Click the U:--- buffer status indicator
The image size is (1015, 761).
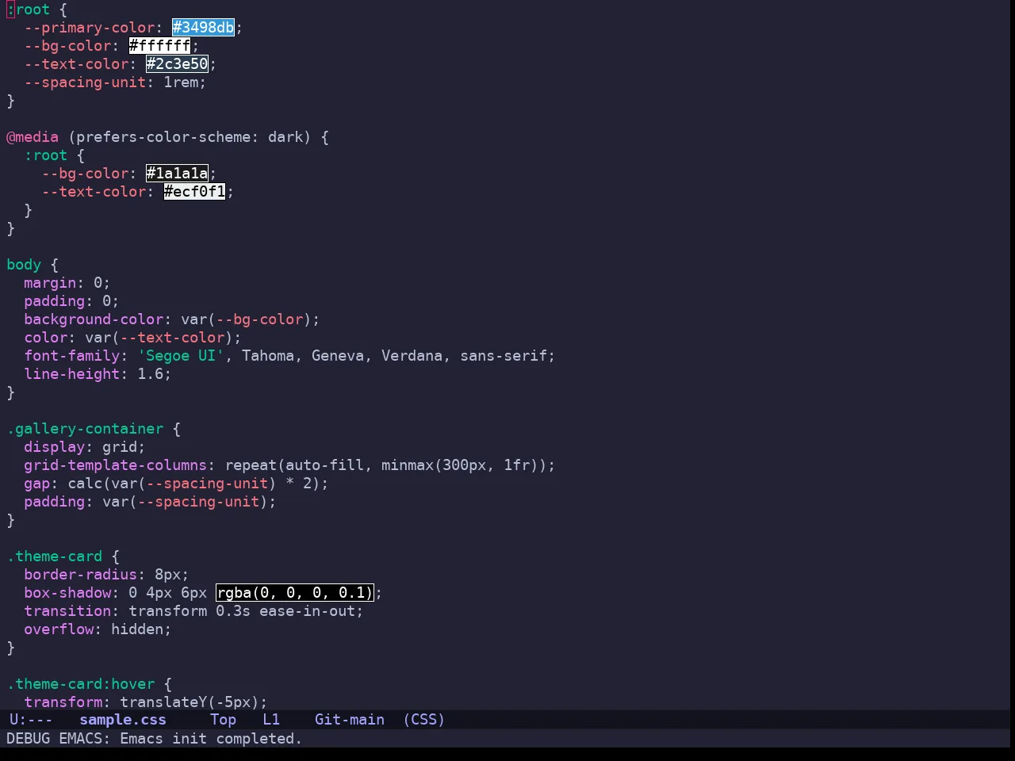(x=31, y=720)
